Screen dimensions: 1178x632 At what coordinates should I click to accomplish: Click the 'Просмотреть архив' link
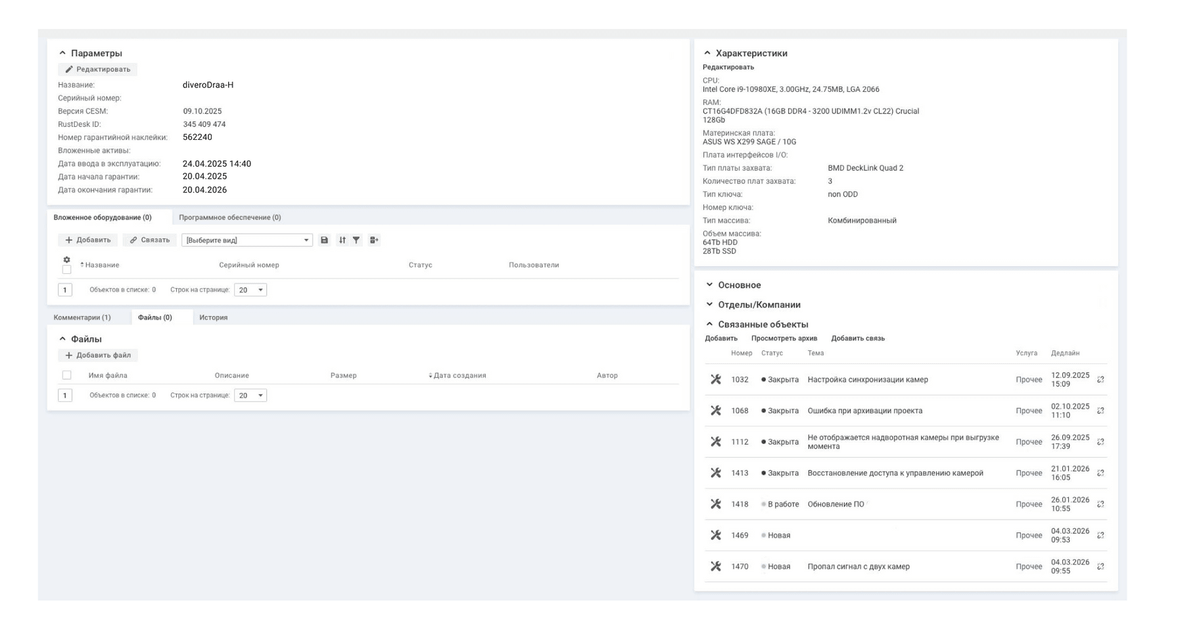[784, 338]
